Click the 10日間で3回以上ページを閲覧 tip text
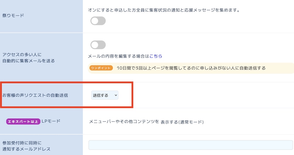 click(x=191, y=68)
